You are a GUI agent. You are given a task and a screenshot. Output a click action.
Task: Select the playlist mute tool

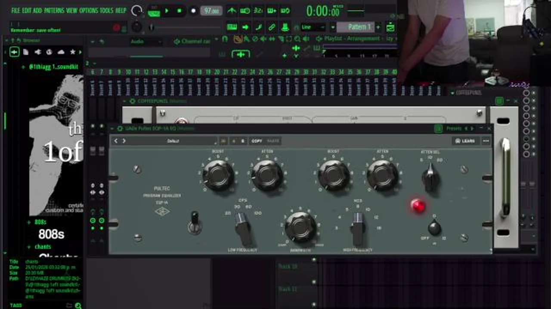pos(263,39)
